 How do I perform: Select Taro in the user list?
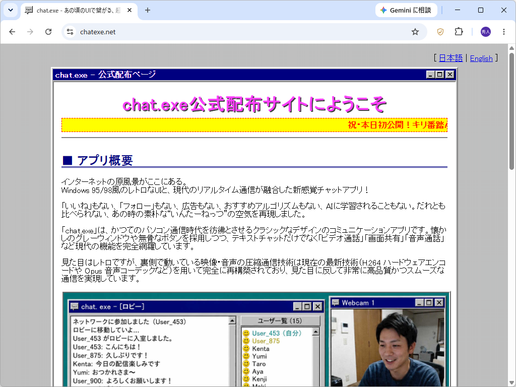click(259, 364)
